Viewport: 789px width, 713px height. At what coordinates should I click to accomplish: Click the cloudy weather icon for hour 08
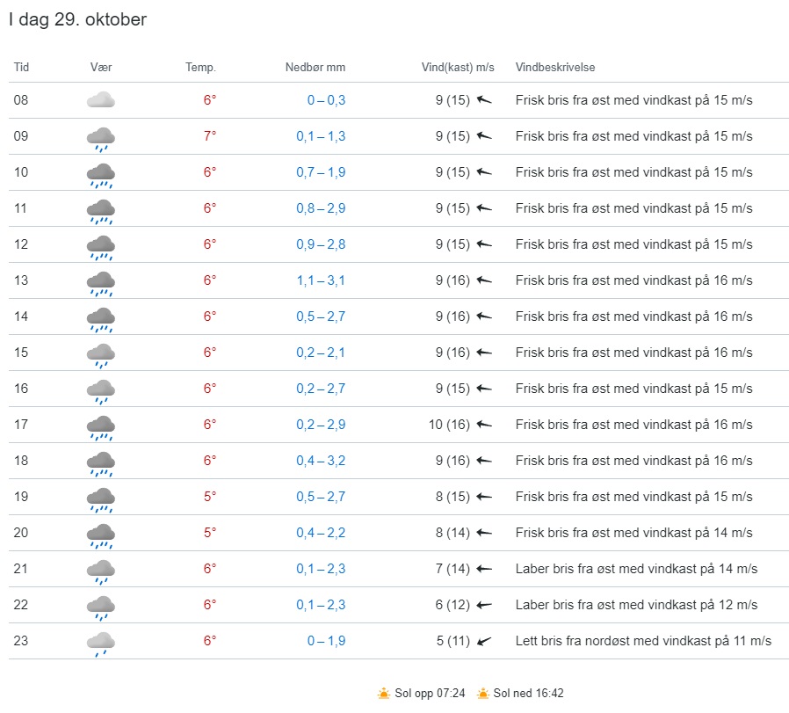[x=101, y=100]
